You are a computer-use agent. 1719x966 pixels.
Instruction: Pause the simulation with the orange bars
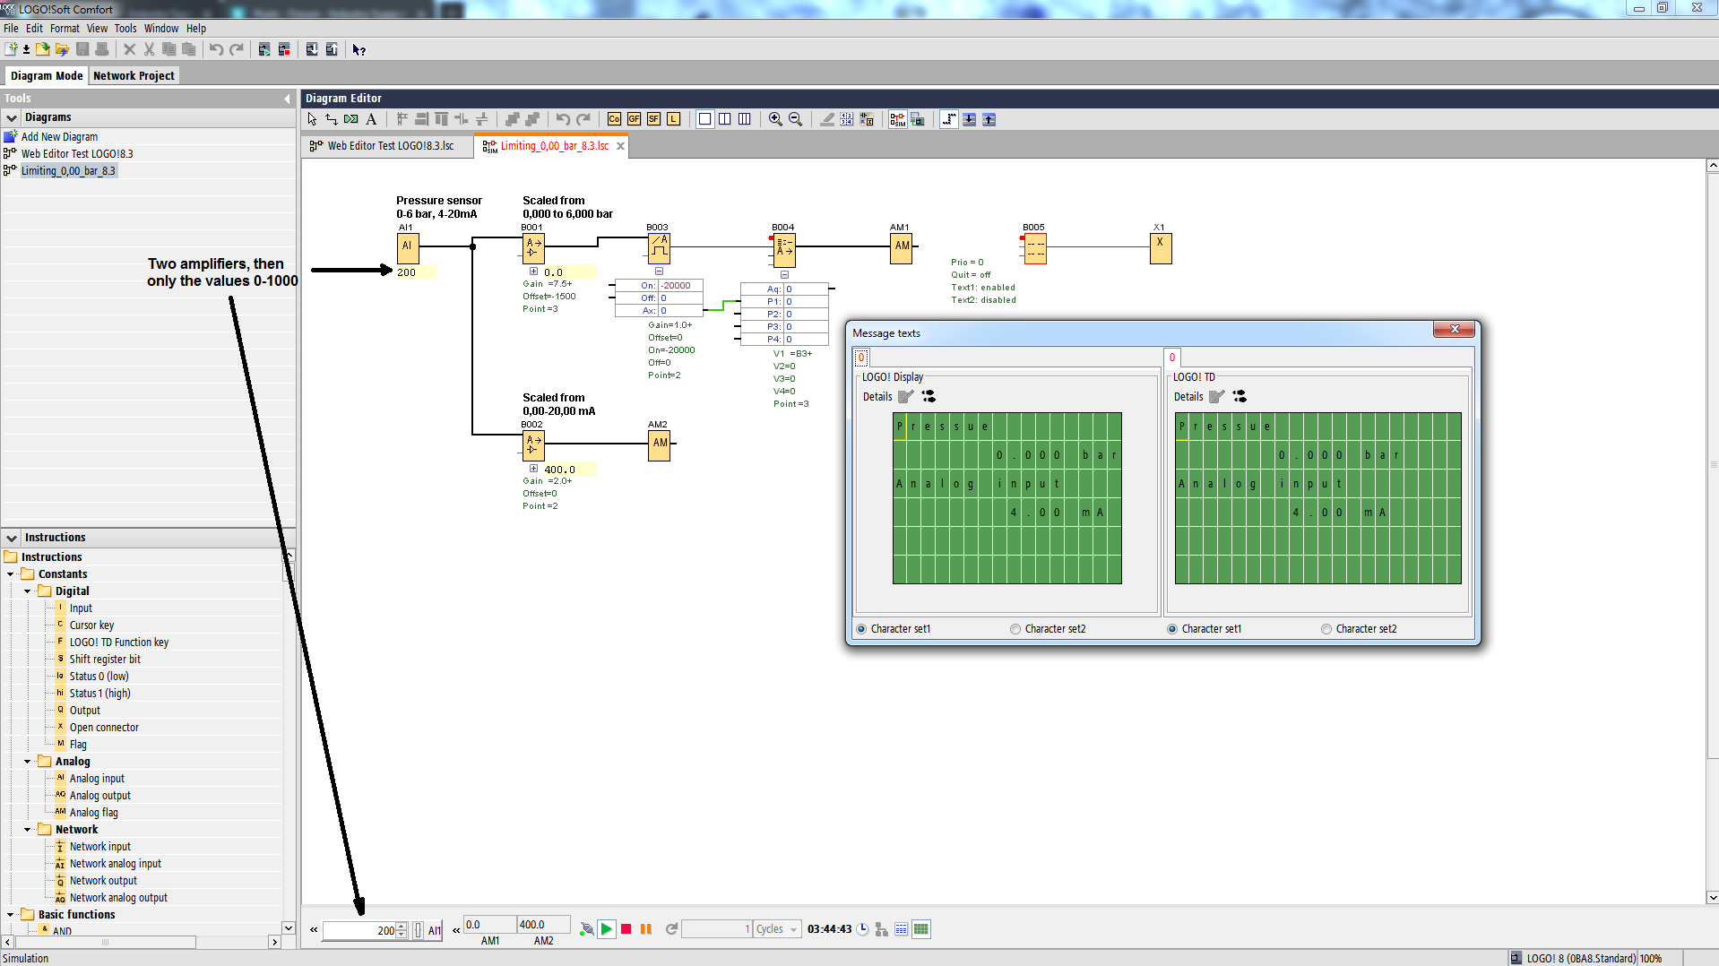[645, 929]
